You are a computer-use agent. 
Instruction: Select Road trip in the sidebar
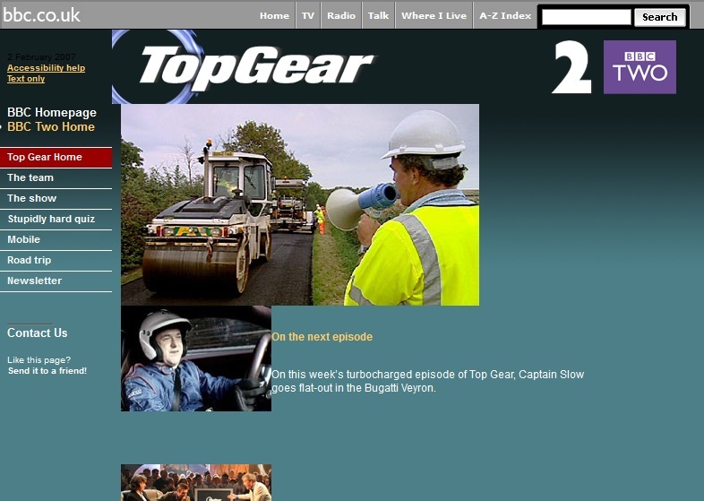(x=30, y=260)
